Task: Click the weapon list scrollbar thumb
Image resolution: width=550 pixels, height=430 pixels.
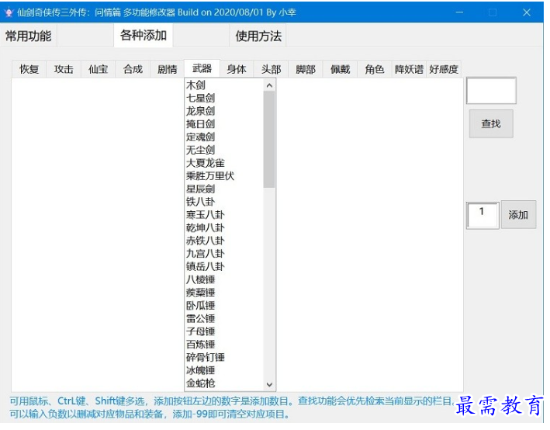Action: pos(269,140)
